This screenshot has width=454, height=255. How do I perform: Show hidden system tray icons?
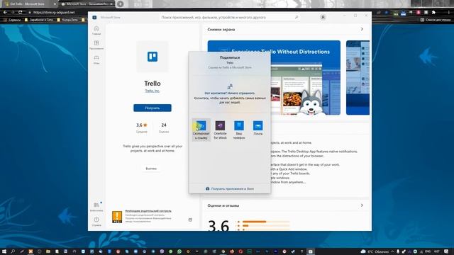click(x=392, y=251)
